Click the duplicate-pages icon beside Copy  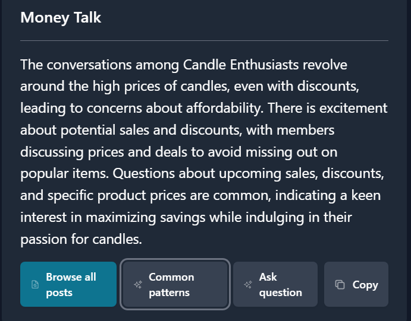coord(340,284)
